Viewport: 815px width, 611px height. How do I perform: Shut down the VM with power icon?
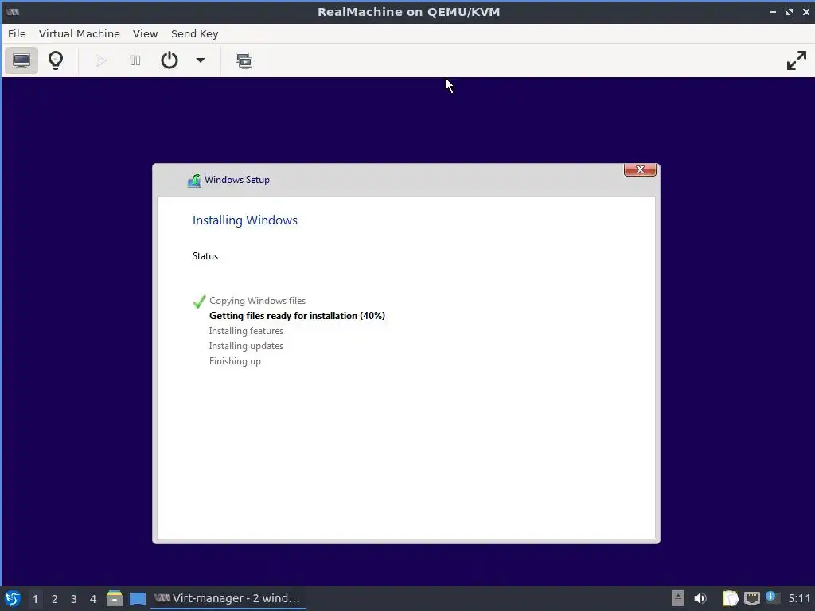(170, 60)
